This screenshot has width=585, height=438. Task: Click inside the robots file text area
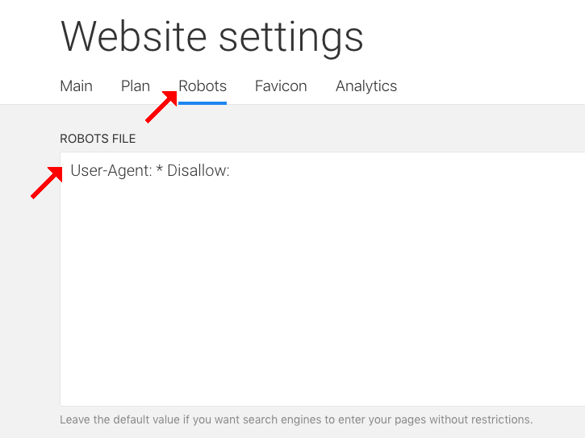point(322,279)
